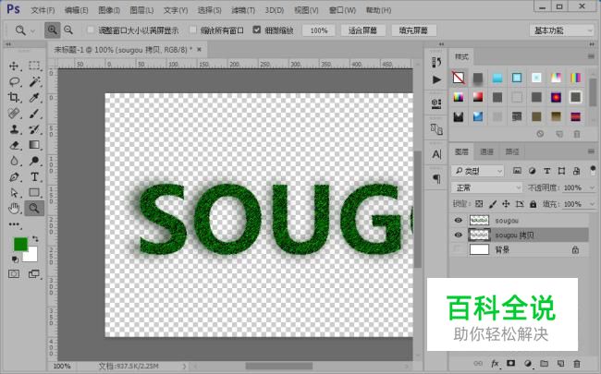Click the 适合屏幕 button
This screenshot has height=374, width=601.
[x=362, y=30]
